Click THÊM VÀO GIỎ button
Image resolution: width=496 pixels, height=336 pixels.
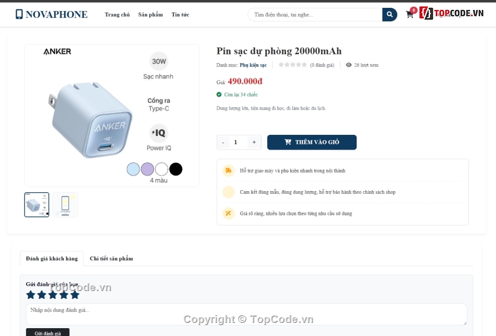(x=312, y=142)
